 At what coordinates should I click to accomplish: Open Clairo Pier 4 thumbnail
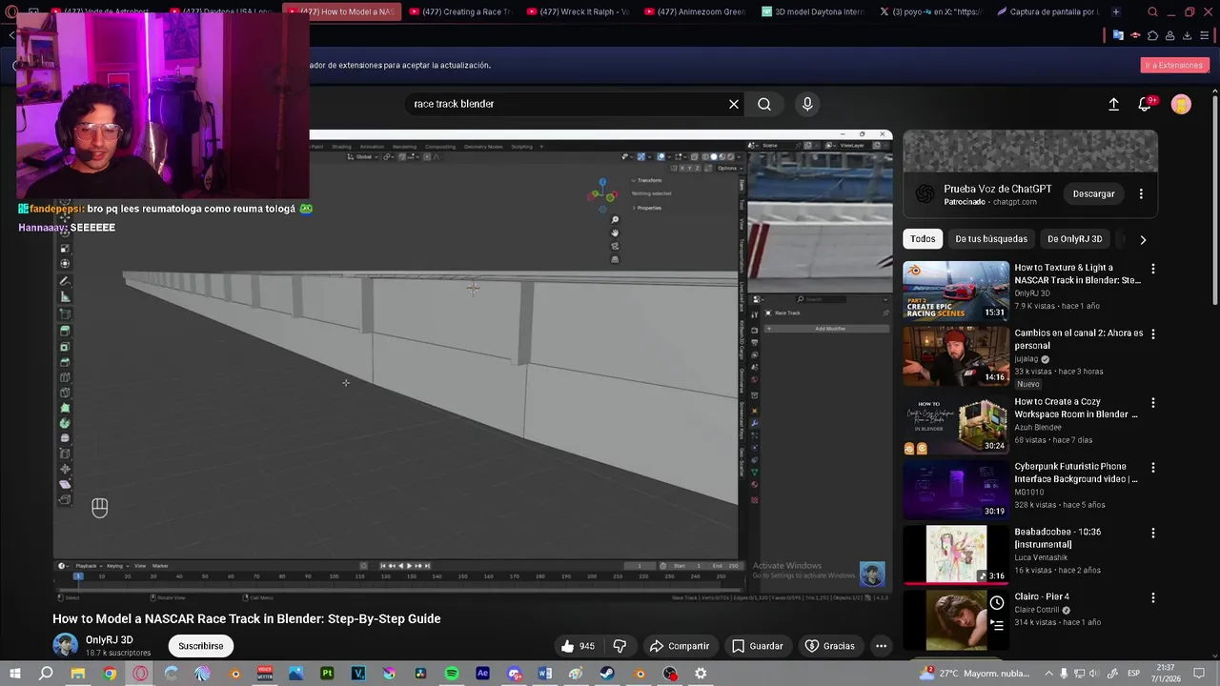(x=956, y=618)
